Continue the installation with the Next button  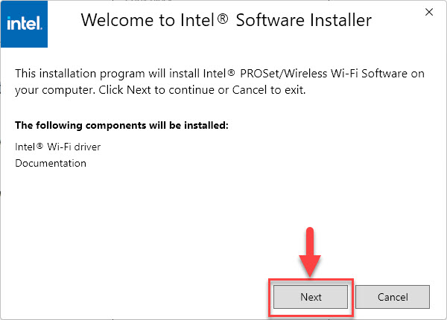click(x=311, y=297)
